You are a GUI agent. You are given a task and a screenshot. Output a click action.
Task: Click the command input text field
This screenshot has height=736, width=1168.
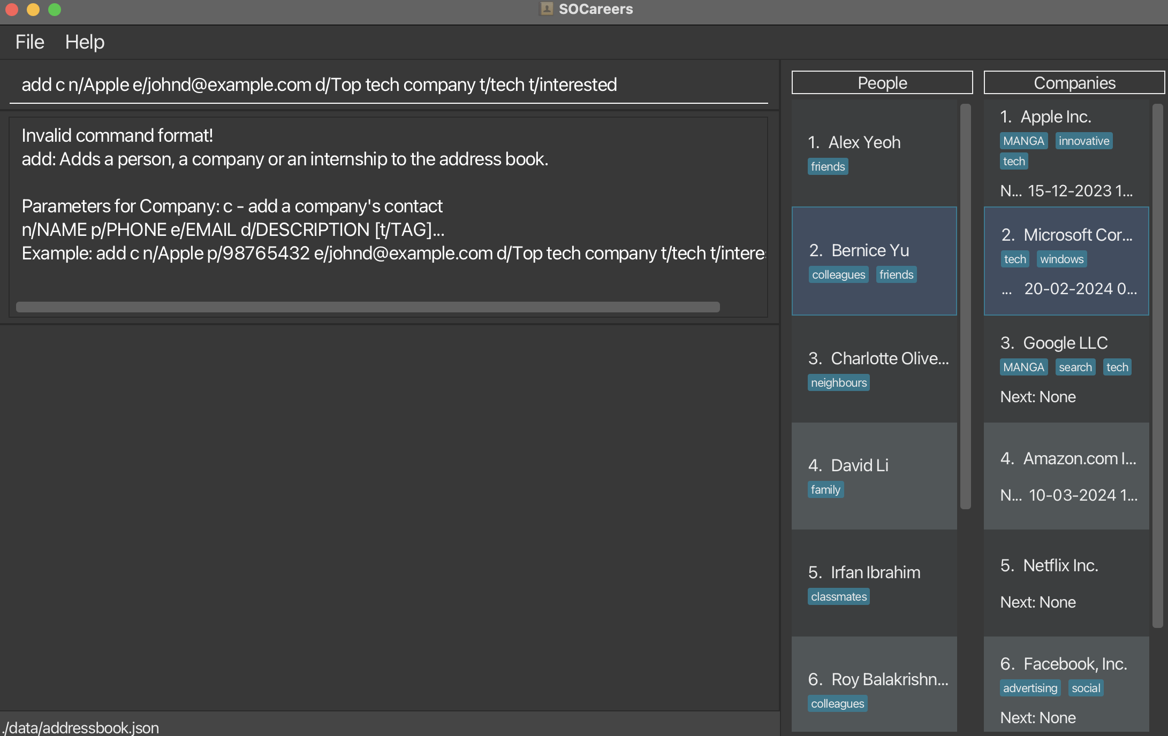pyautogui.click(x=388, y=85)
